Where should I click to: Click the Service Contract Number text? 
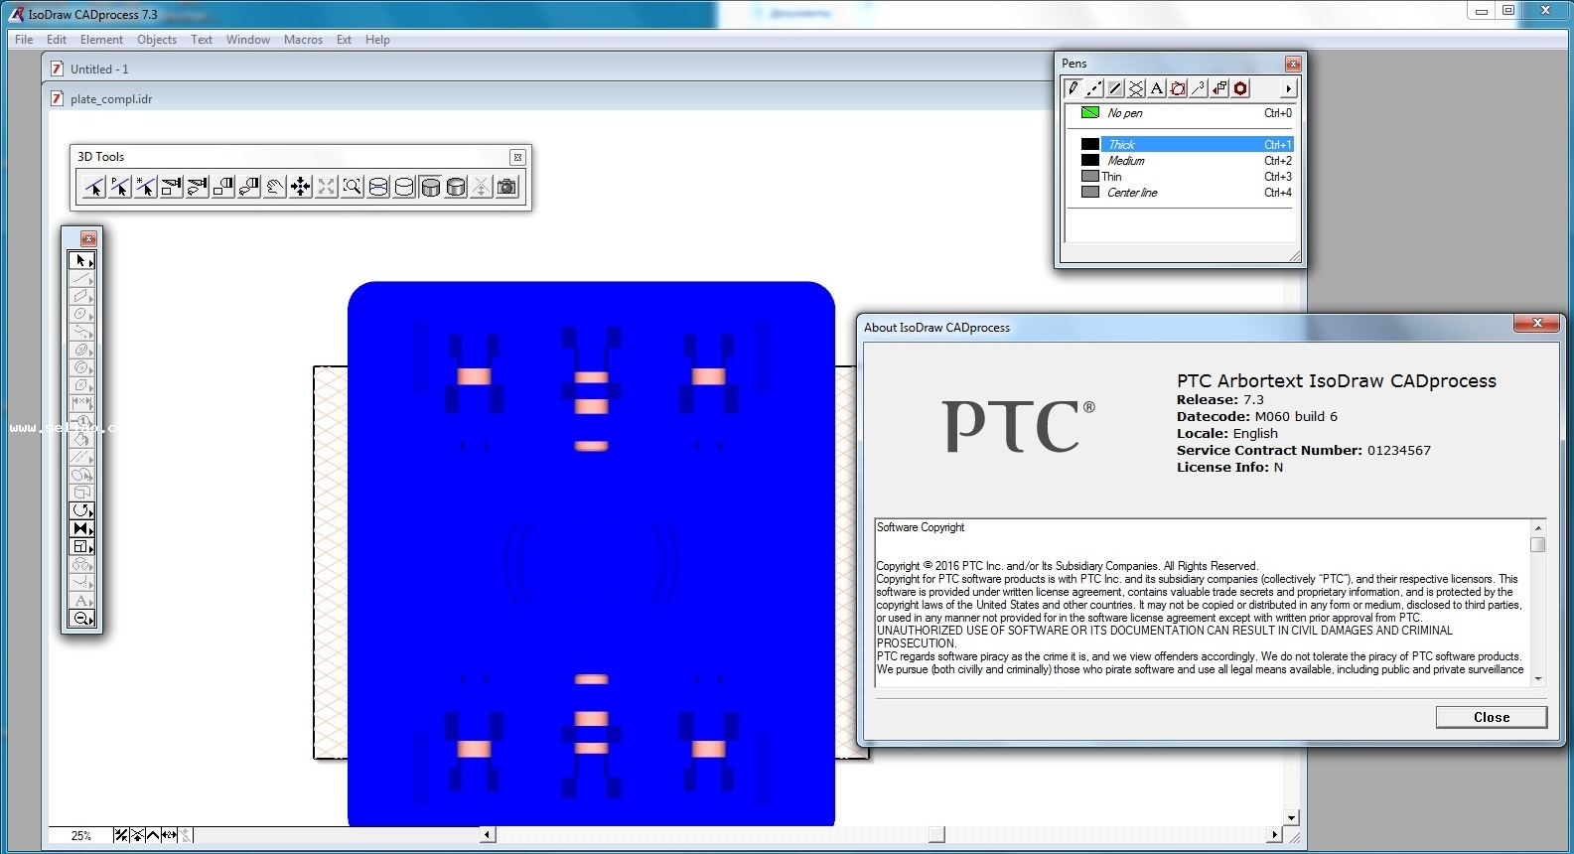1304,451
